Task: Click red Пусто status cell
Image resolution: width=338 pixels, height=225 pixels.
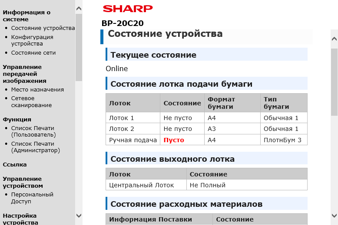Action: (x=182, y=140)
